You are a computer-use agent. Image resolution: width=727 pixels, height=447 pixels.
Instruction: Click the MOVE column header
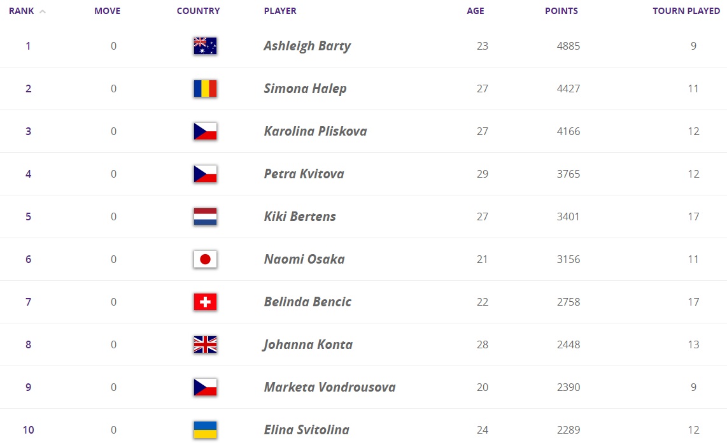107,11
